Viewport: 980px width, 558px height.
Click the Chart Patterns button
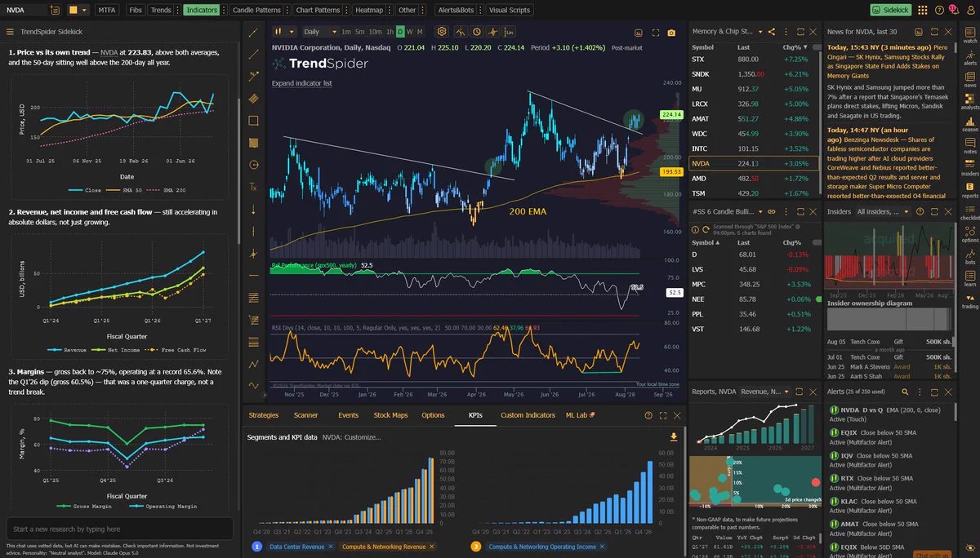318,10
